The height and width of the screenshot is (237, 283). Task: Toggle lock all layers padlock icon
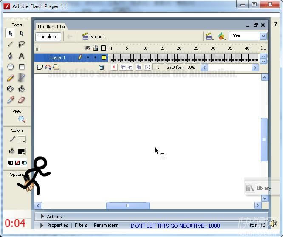[x=96, y=48]
